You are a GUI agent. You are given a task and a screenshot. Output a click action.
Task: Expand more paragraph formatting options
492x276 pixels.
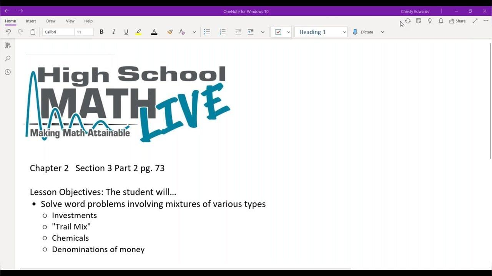pyautogui.click(x=263, y=32)
